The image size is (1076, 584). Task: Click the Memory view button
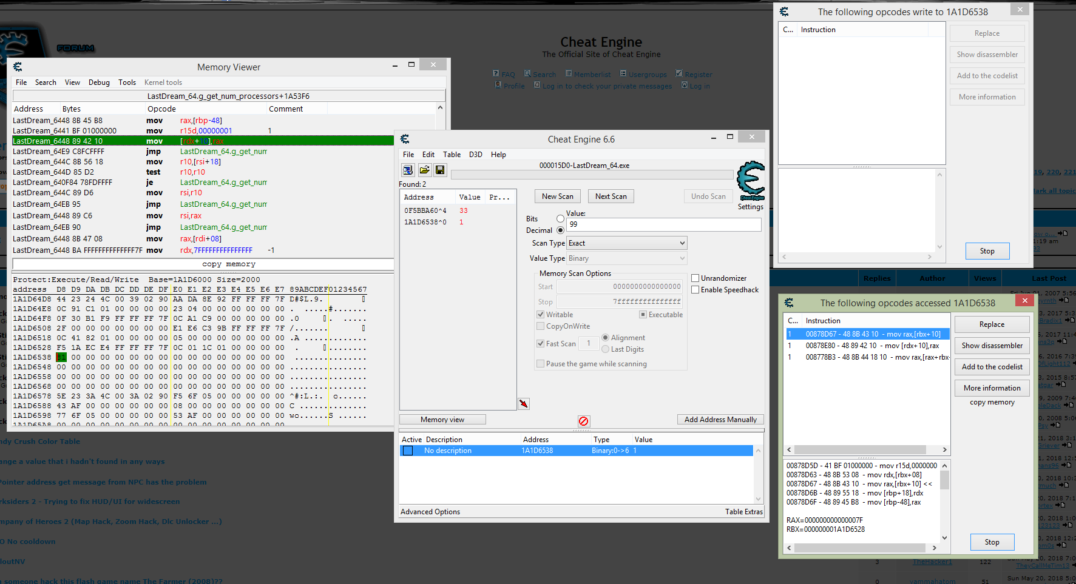coord(442,420)
